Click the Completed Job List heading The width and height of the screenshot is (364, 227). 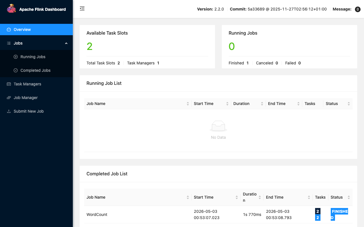[x=107, y=174]
